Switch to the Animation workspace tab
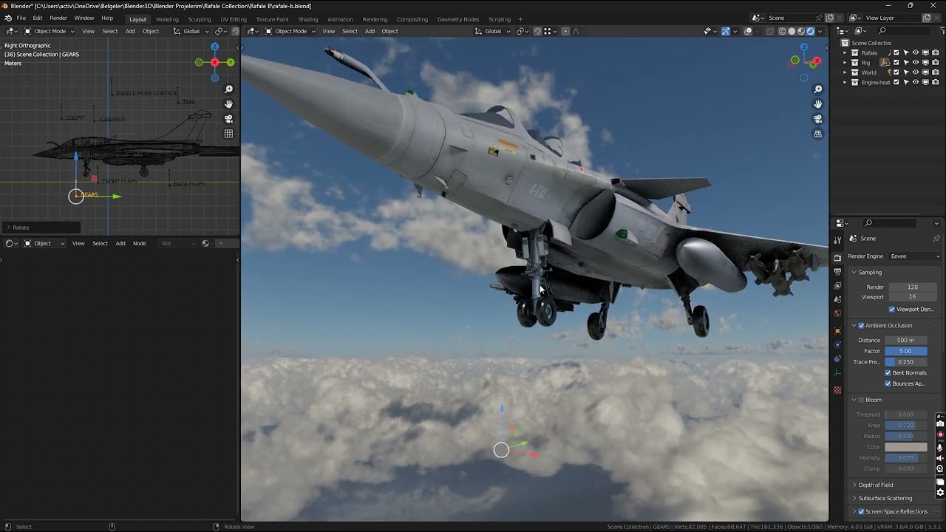 click(x=340, y=19)
